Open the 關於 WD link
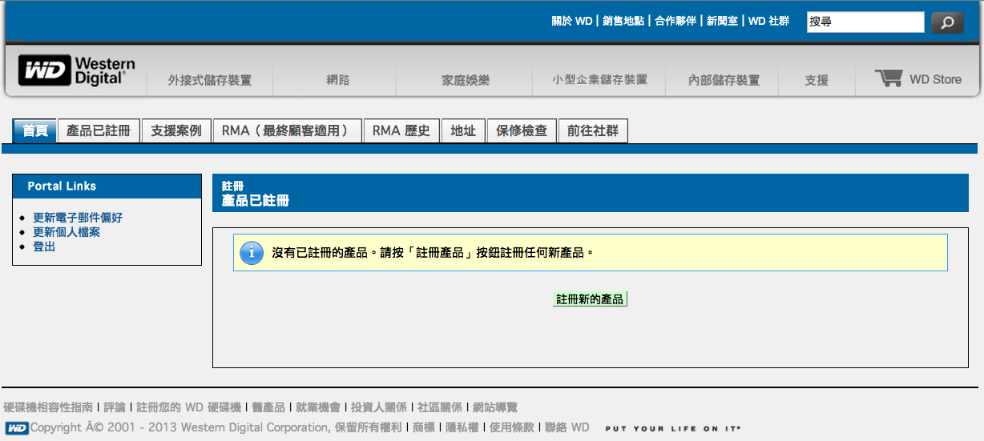The height and width of the screenshot is (441, 984). click(x=572, y=22)
